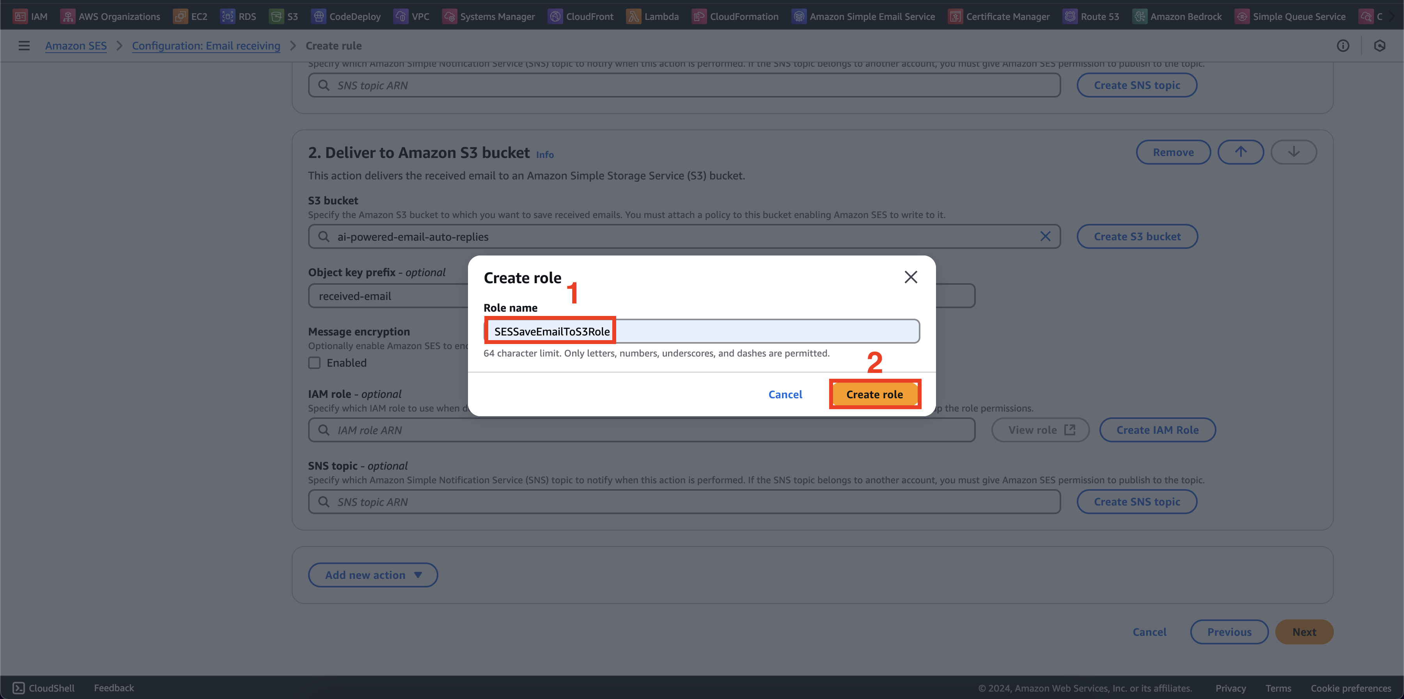Click the IAM role ARN field
Screen dimensions: 1404x699
[x=642, y=429]
